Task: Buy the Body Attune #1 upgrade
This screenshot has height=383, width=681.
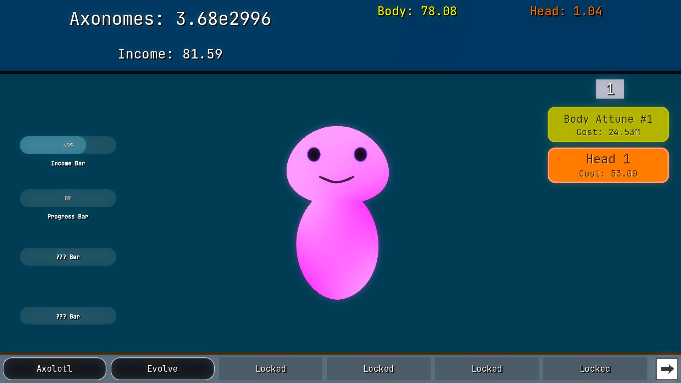Action: 608,124
